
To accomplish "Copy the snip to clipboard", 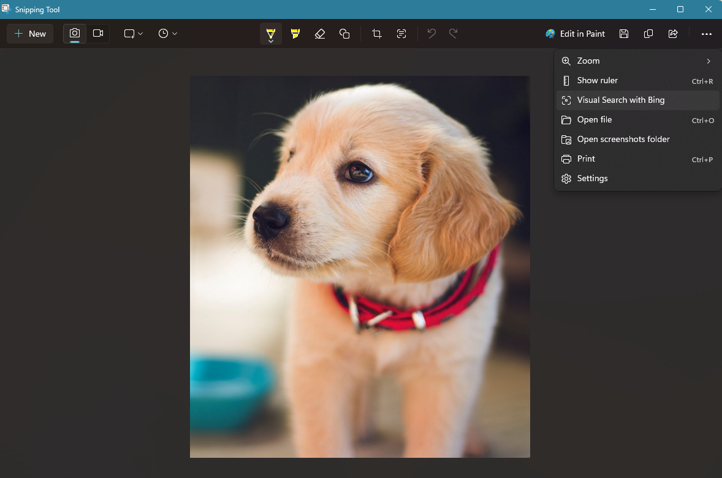I will tap(648, 34).
